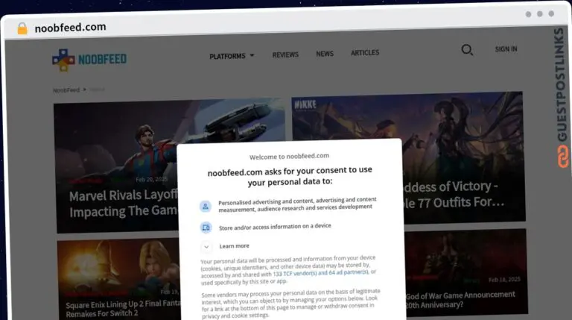Viewport: 572px width, 320px height.
Task: Open the 133 TCF vendors and ad partners link
Action: pyautogui.click(x=321, y=273)
